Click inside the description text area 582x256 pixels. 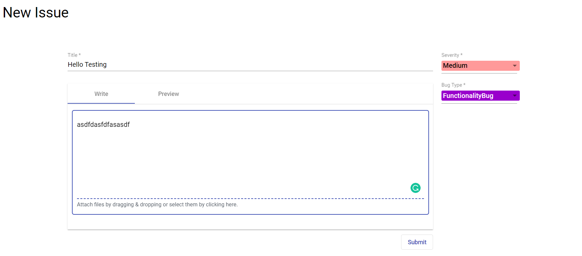[x=250, y=154]
